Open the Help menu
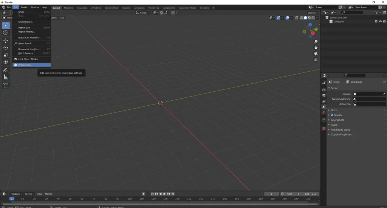The width and height of the screenshot is (387, 208). click(44, 8)
